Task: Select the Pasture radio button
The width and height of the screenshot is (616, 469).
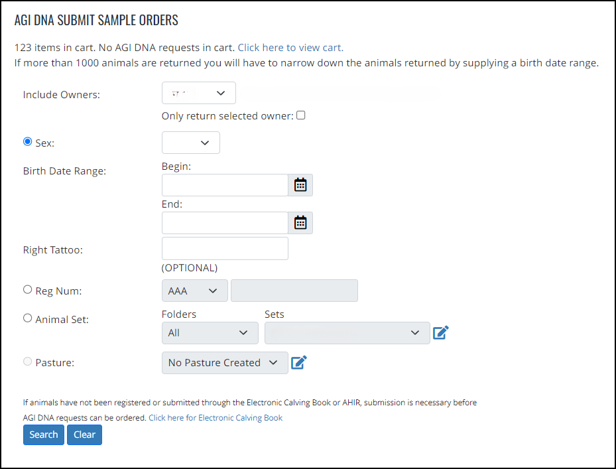Action: [x=27, y=362]
